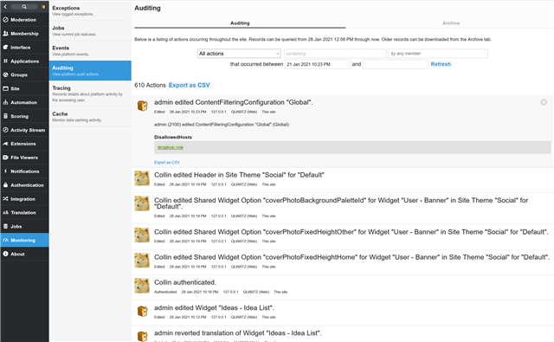The width and height of the screenshot is (554, 342).
Task: Open the Exceptions monitoring page
Action: tap(90, 10)
